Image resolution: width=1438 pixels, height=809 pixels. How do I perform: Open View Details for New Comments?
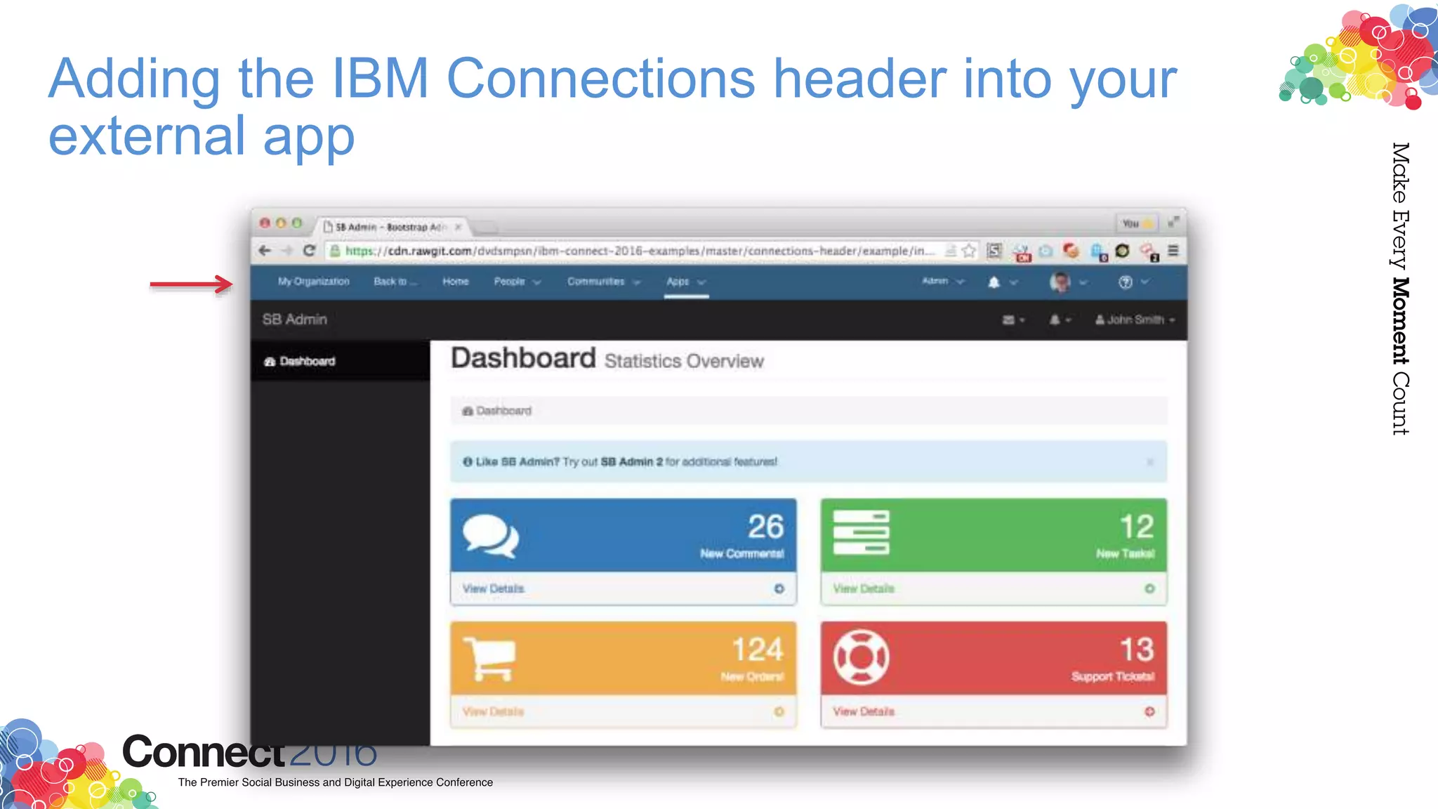click(493, 588)
